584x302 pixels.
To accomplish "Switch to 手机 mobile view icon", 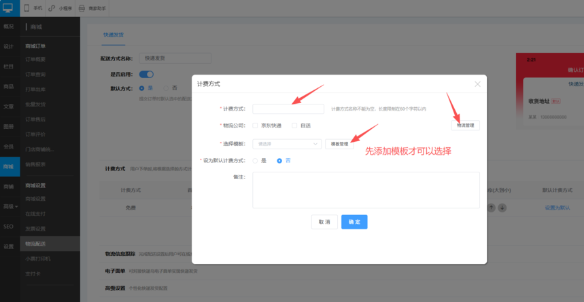I will coord(33,8).
